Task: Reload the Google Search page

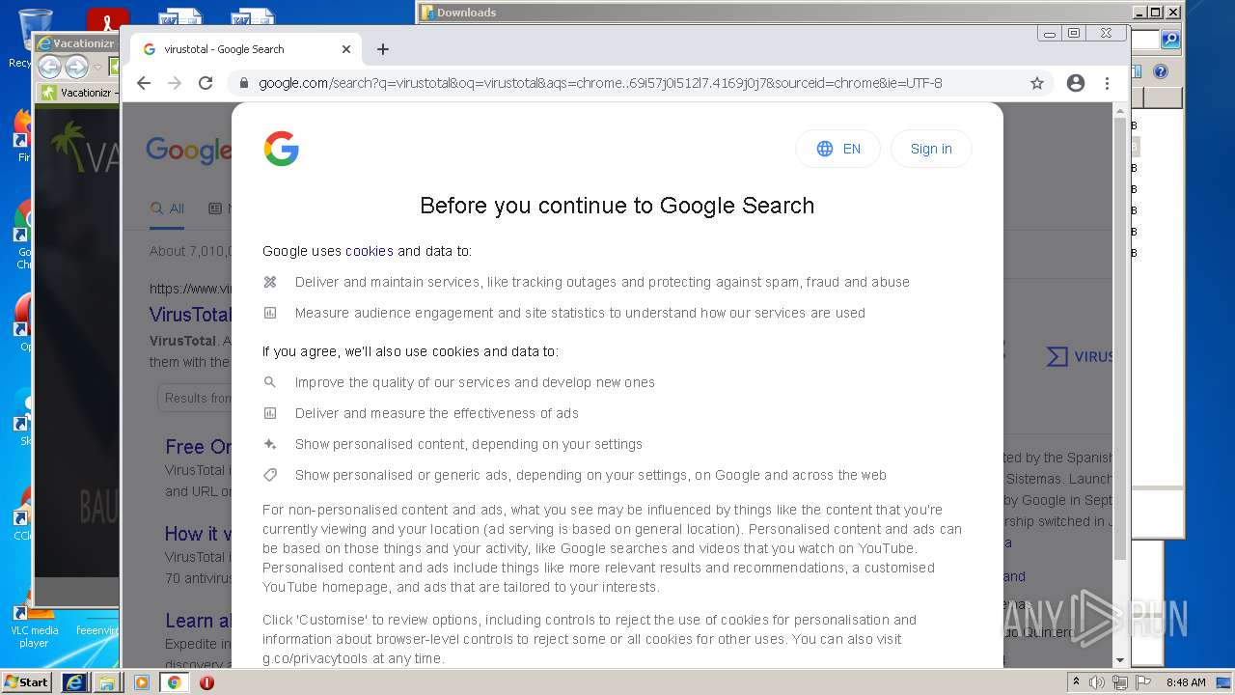Action: click(x=206, y=83)
